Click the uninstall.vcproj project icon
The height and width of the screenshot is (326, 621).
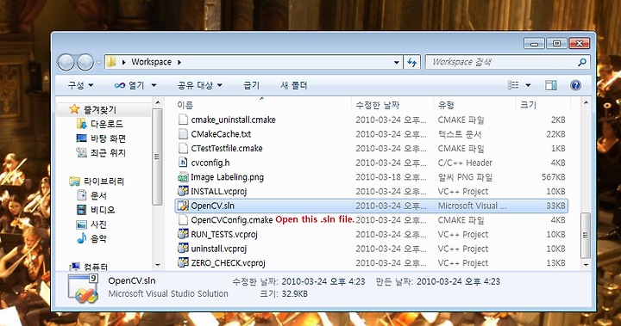coord(183,249)
